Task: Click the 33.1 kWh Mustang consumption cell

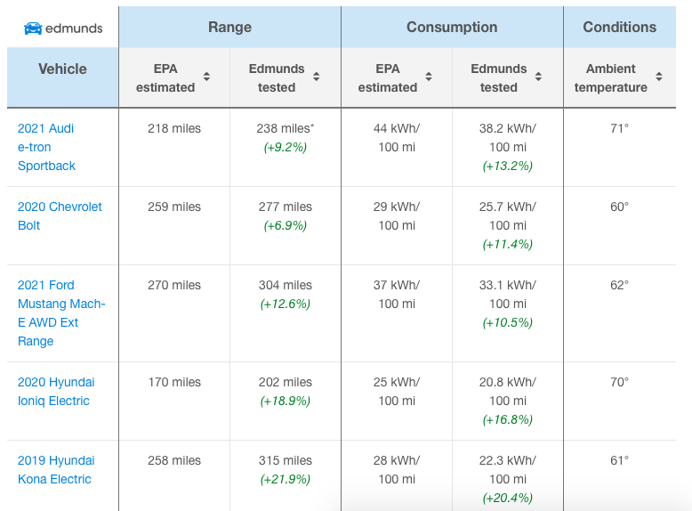Action: coord(507,294)
